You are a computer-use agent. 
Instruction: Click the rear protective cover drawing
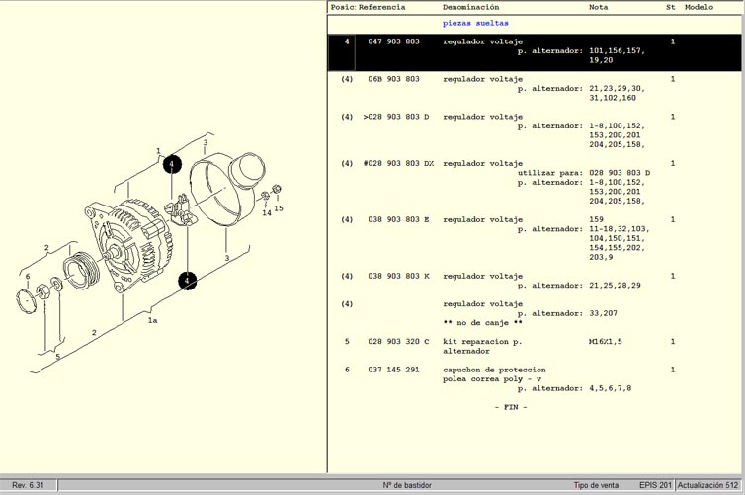click(225, 188)
